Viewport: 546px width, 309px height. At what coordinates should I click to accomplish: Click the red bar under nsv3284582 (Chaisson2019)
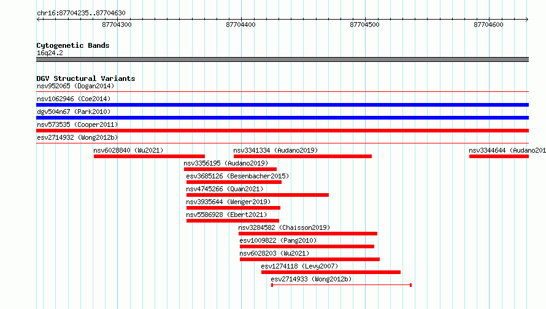click(308, 234)
